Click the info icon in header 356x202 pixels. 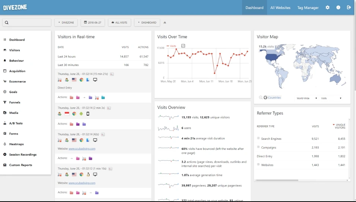tap(338, 7)
